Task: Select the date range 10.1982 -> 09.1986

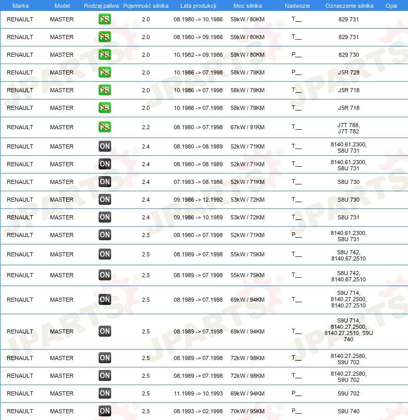Action: pyautogui.click(x=198, y=55)
